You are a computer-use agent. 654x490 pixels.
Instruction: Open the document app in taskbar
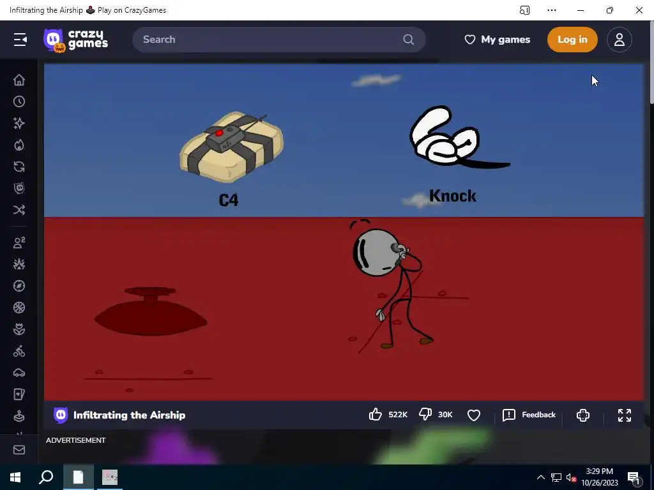coord(78,477)
